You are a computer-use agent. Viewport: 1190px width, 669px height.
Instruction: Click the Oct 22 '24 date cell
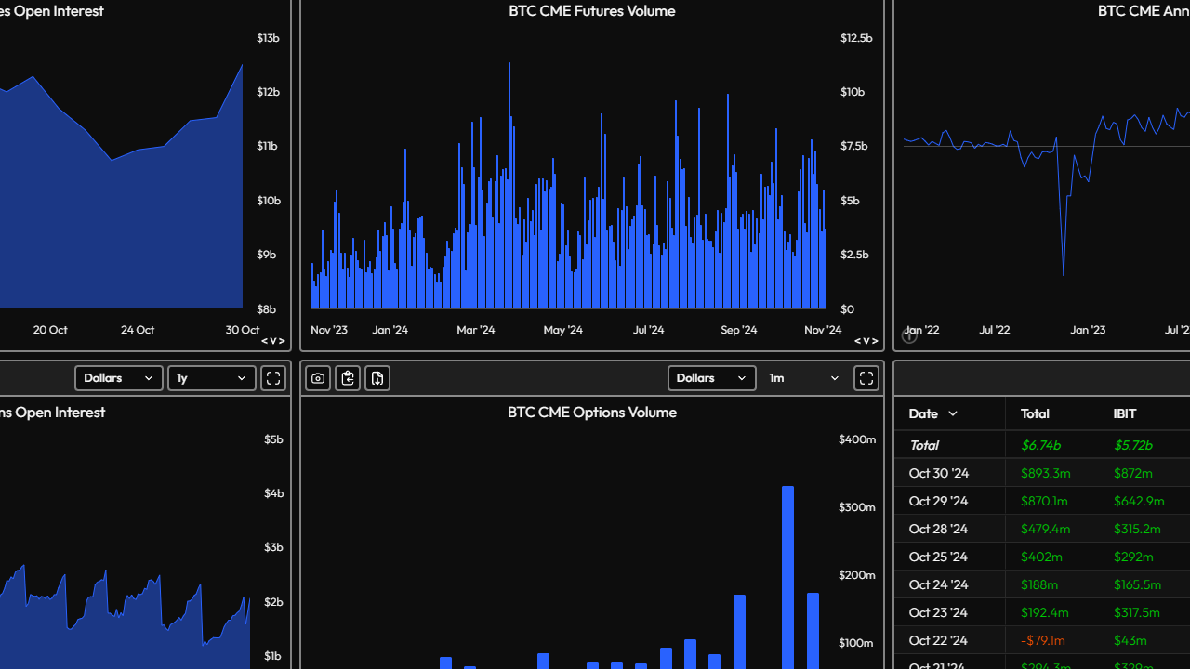coord(939,640)
